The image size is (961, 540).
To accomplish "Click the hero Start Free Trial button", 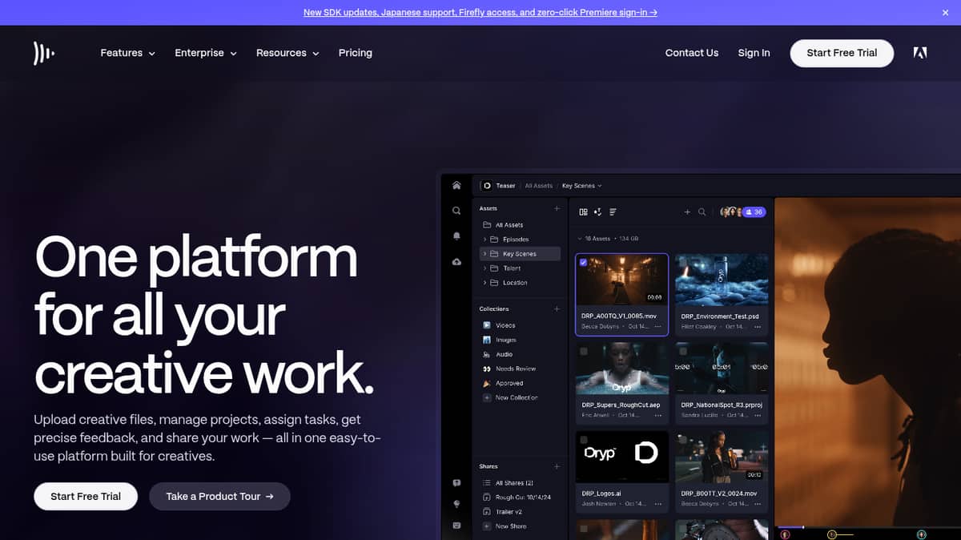I will [86, 497].
